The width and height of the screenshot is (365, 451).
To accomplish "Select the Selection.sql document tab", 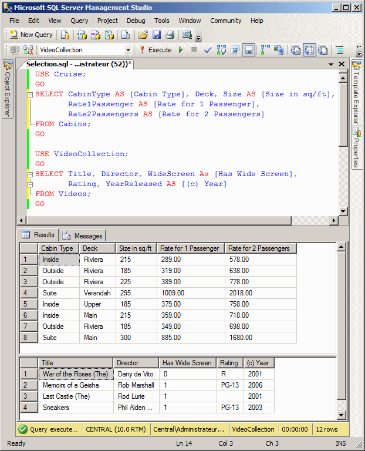I will click(x=79, y=64).
